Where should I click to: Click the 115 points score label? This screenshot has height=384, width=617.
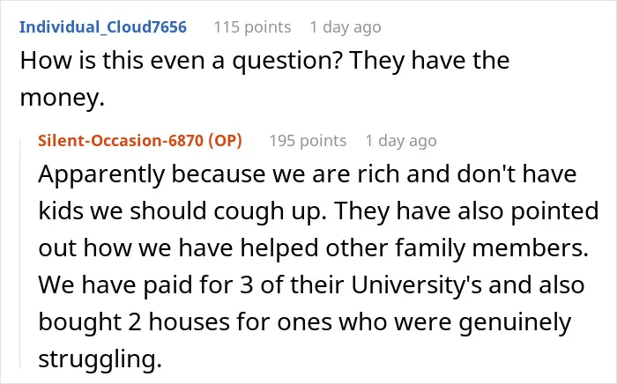pos(252,27)
